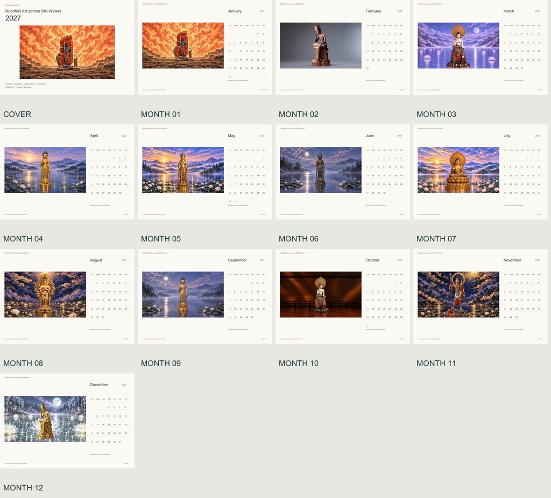This screenshot has width=551, height=498.
Task: Click the January month heading
Action: click(235, 11)
